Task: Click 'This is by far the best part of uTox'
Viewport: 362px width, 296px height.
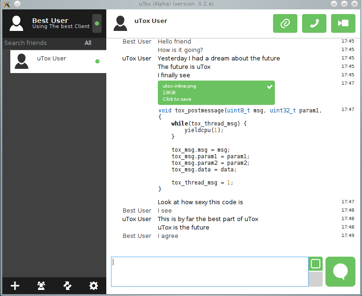Action: click(x=208, y=219)
